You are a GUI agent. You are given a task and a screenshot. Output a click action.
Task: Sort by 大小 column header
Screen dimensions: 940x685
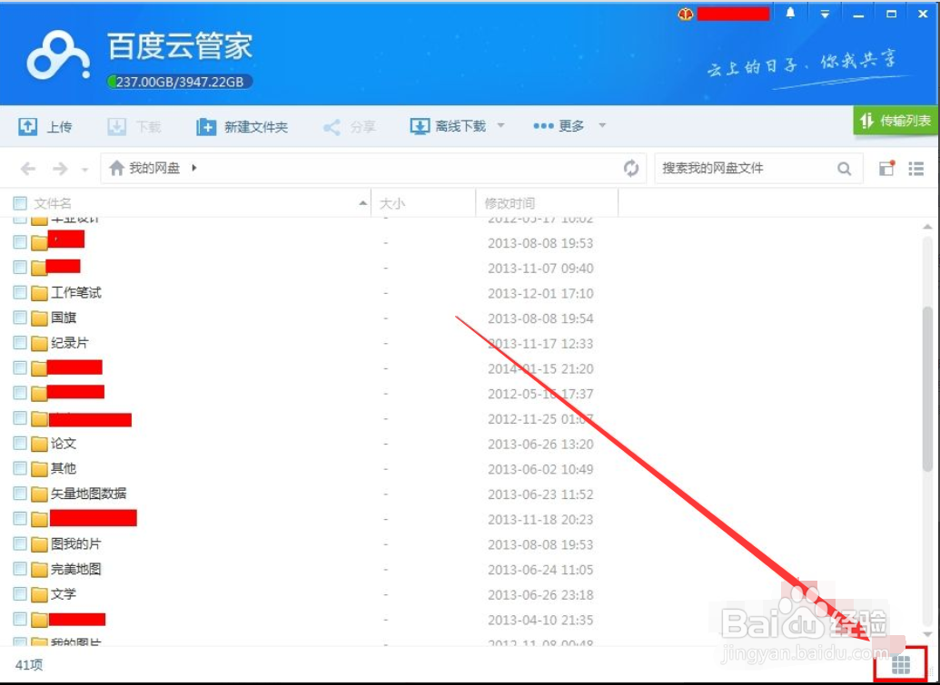tap(392, 203)
